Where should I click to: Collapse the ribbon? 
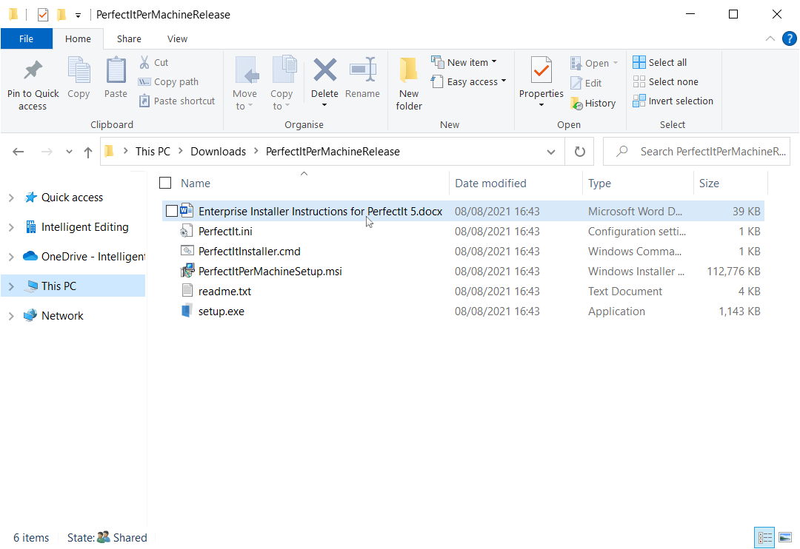(x=770, y=38)
